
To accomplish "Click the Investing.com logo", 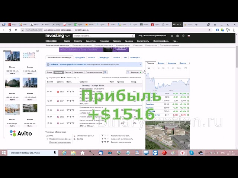I will tap(58, 36).
